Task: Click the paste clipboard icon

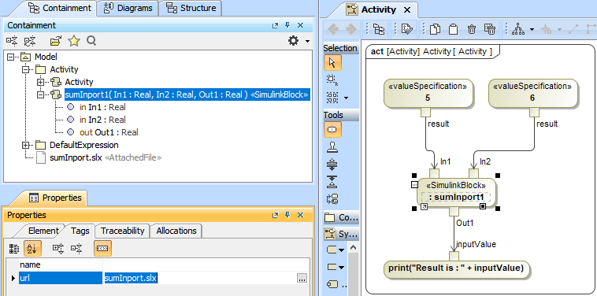Action: click(x=453, y=29)
